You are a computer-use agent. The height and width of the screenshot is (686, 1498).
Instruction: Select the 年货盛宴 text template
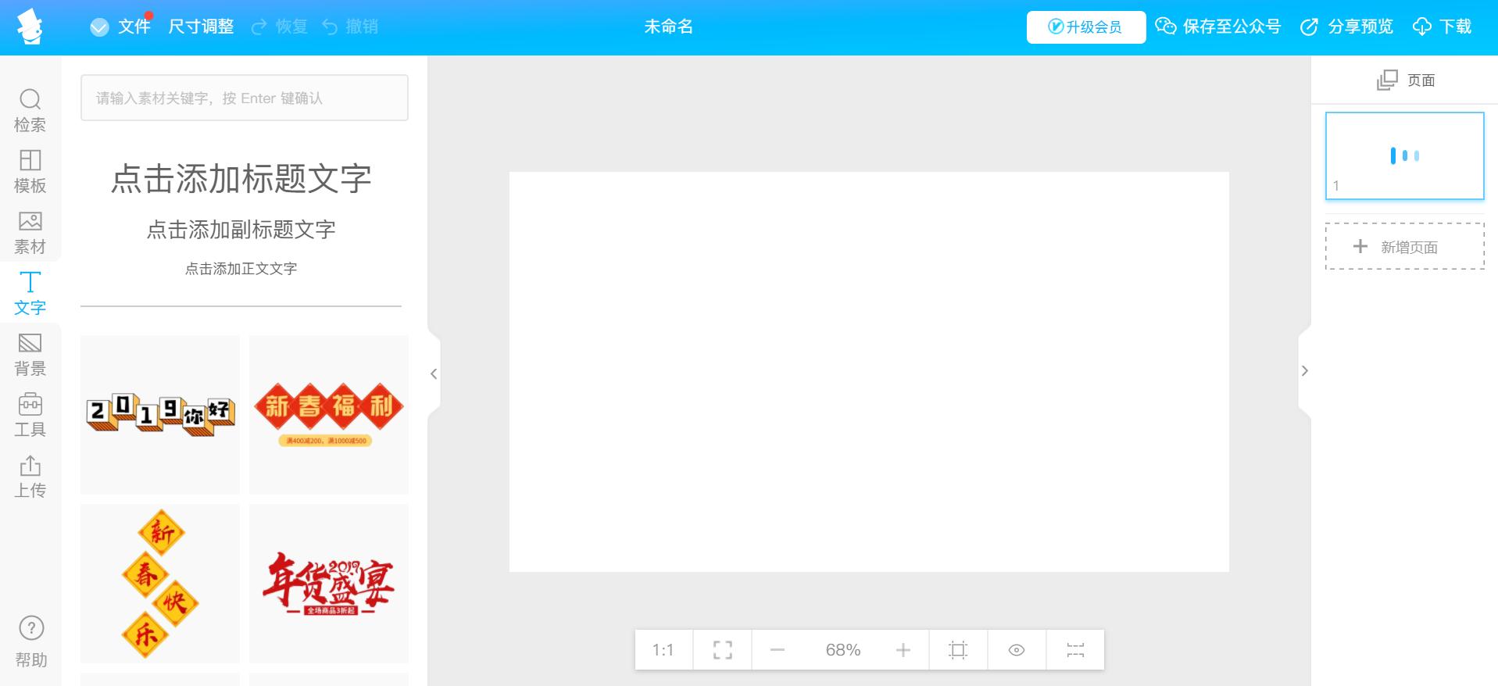[329, 583]
